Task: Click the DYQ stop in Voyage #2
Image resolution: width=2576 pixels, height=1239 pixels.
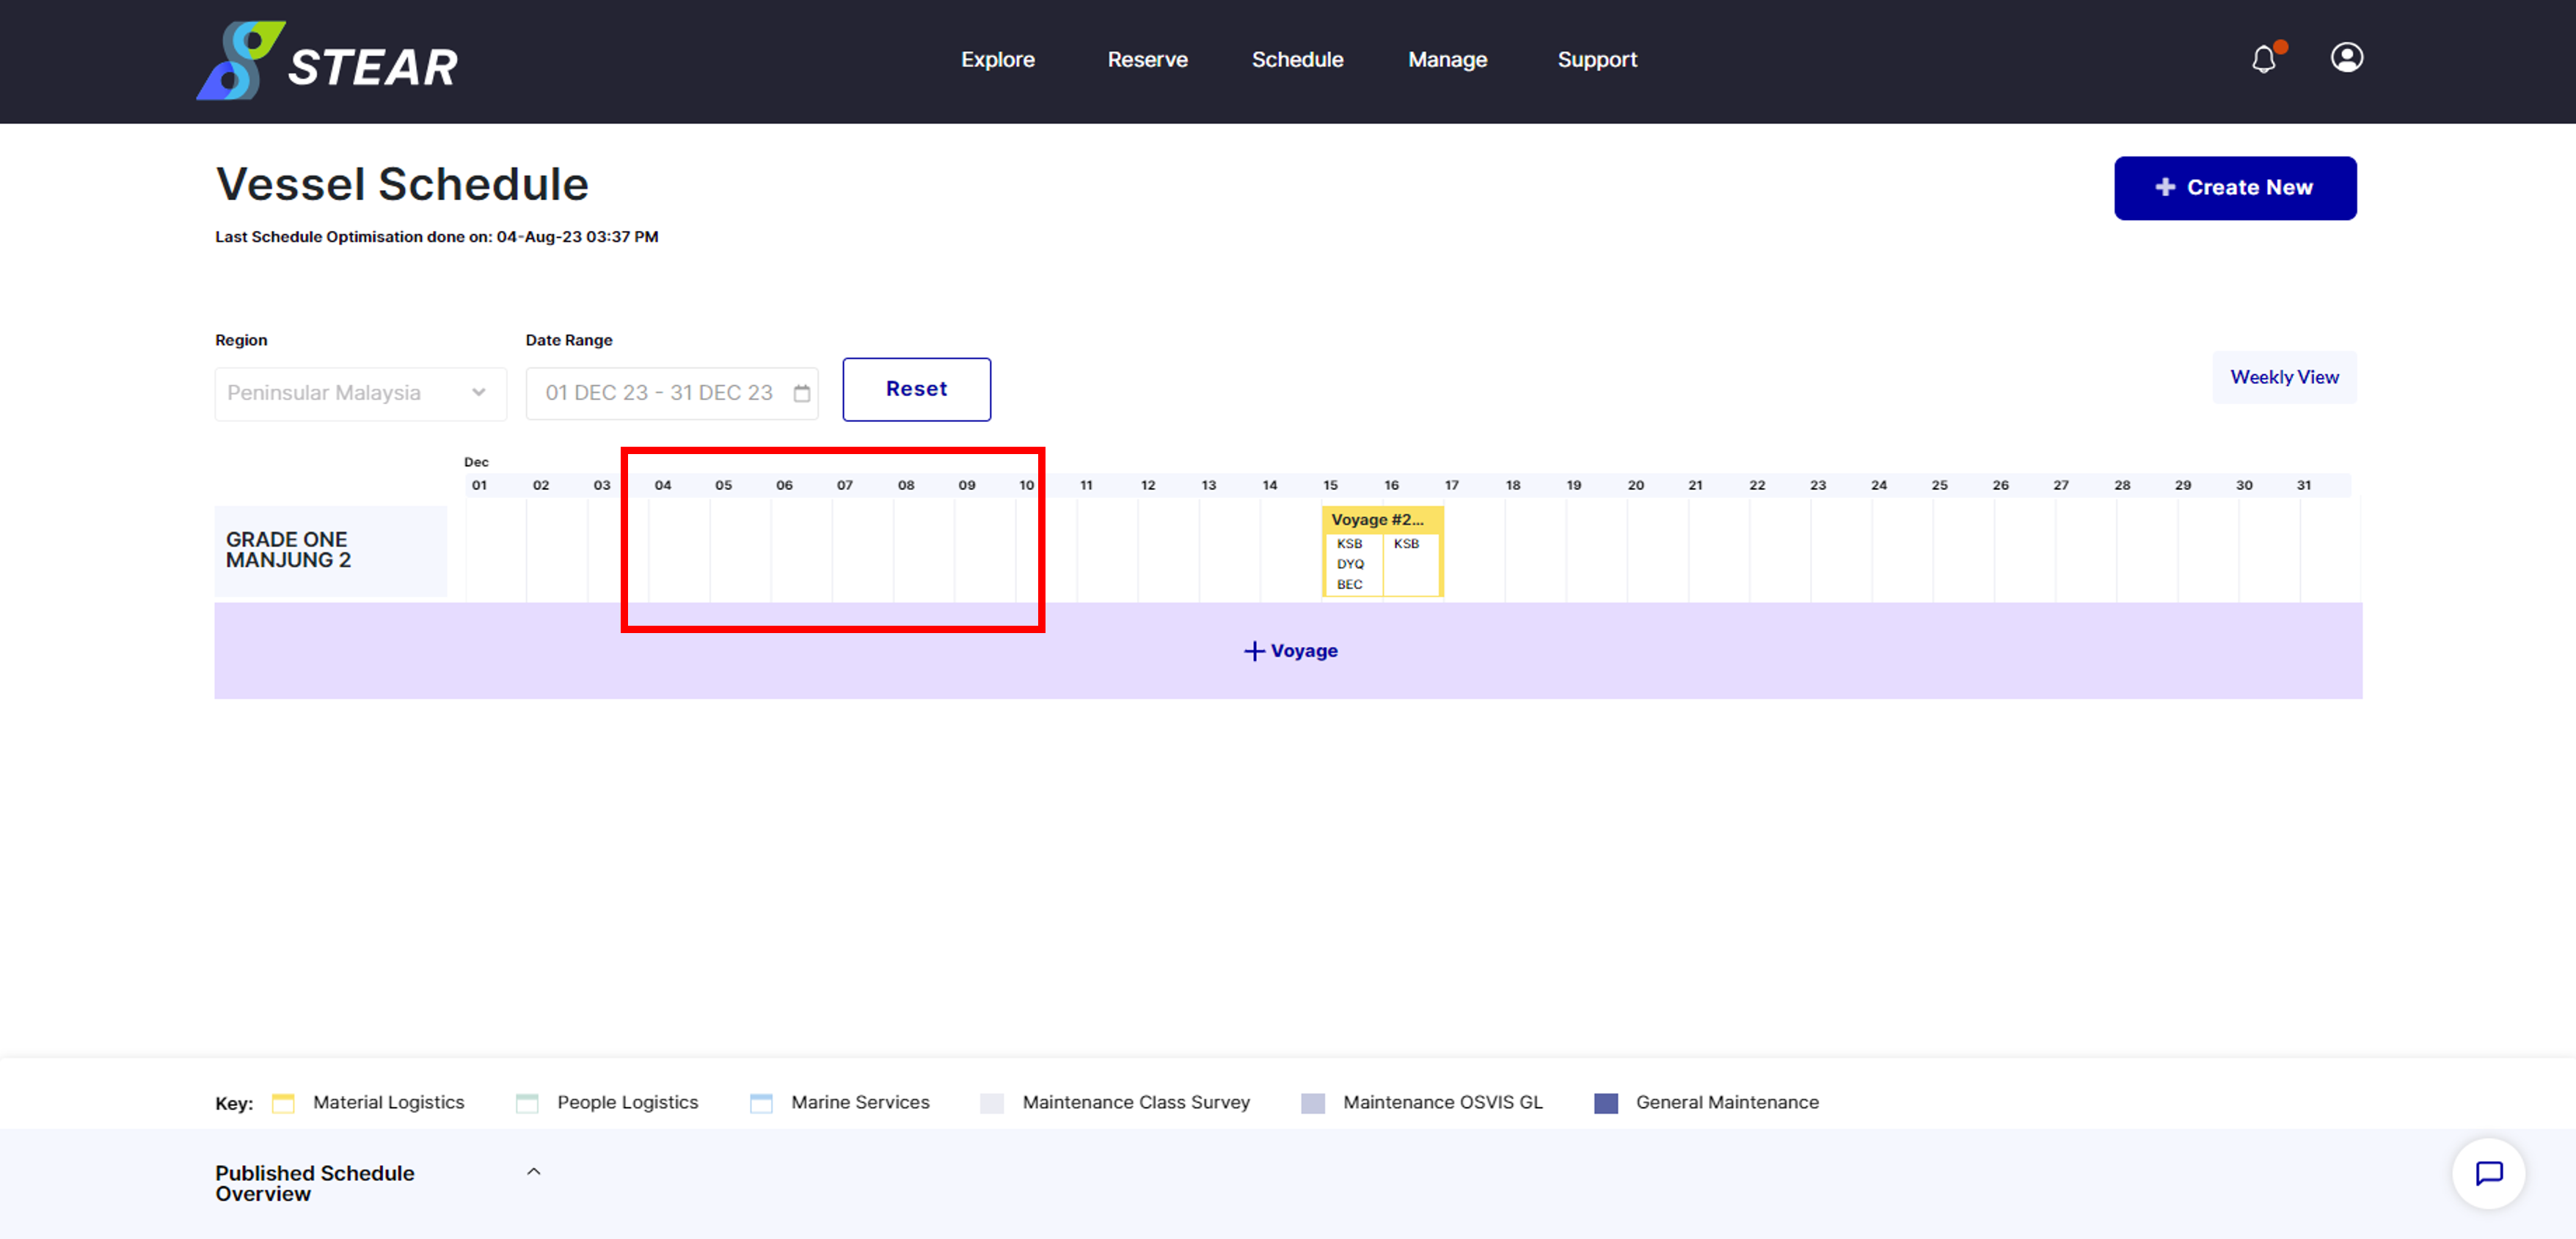Action: [1350, 564]
